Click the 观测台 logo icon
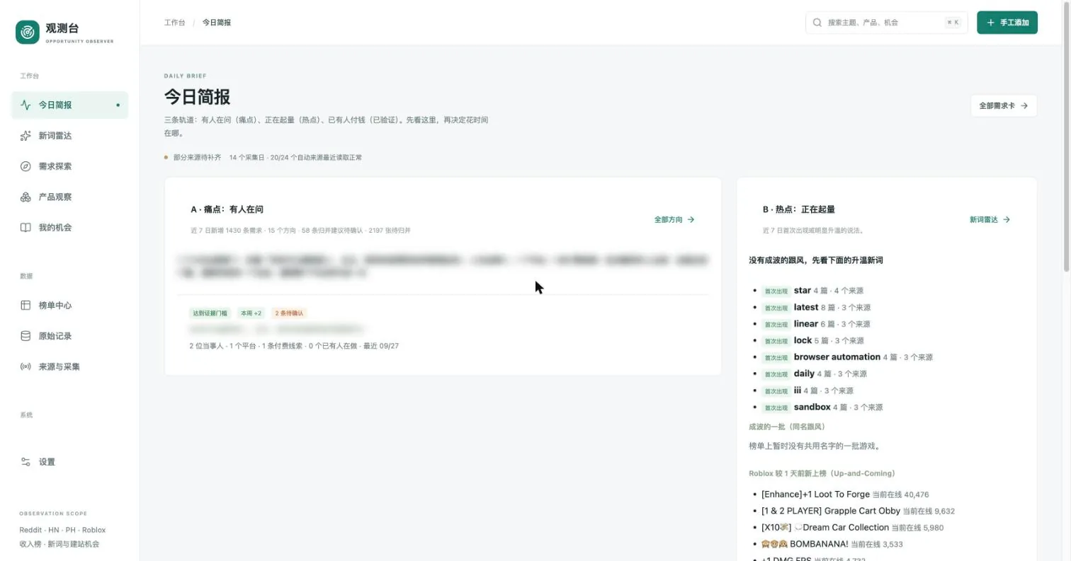 [x=28, y=32]
